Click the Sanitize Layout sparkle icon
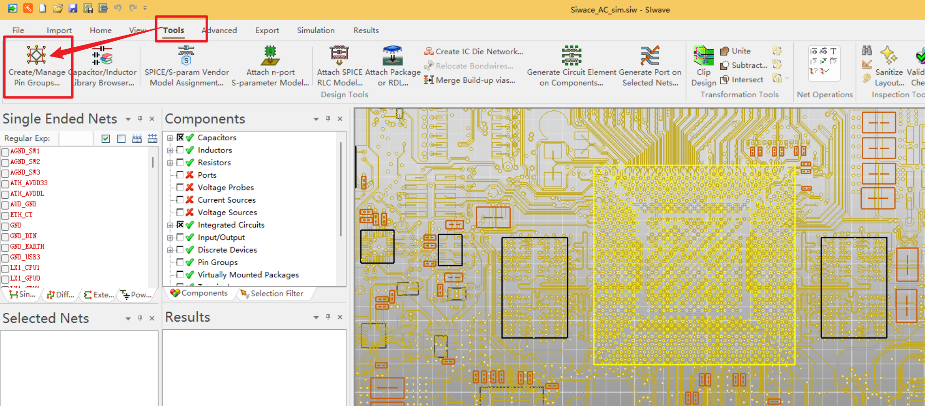The image size is (925, 406). pyautogui.click(x=888, y=56)
